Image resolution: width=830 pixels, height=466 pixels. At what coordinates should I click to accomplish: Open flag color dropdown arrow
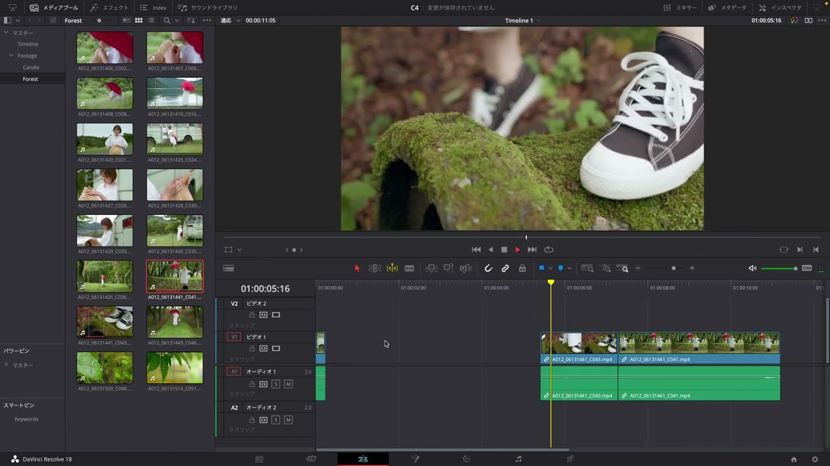(551, 268)
